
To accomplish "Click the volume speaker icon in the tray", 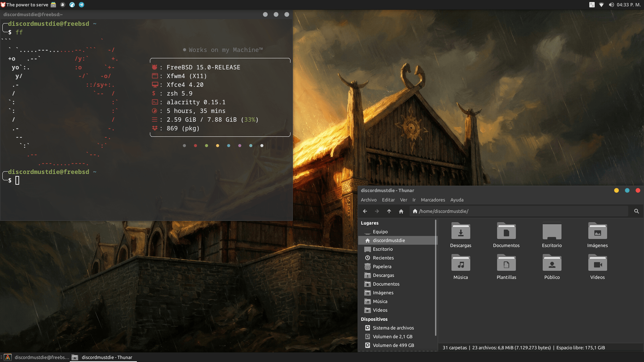I will coord(611,5).
